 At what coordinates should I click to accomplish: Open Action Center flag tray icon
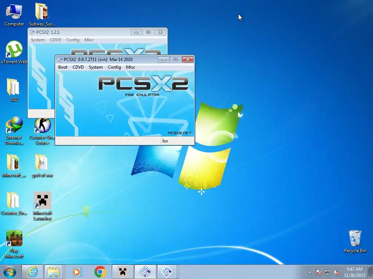click(318, 272)
